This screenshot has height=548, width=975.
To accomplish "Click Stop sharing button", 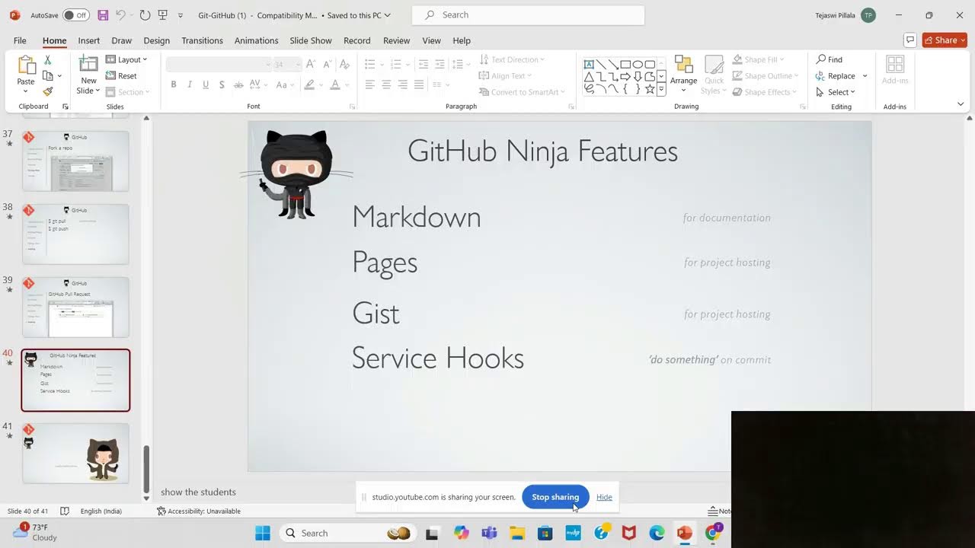I will click(555, 497).
